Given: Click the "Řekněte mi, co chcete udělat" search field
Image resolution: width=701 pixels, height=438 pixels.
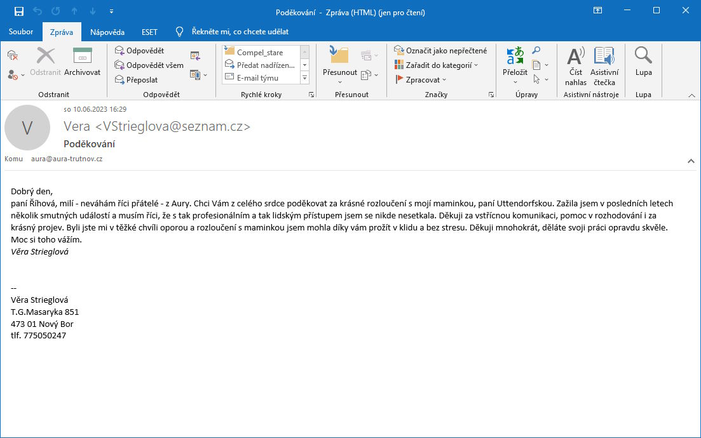Looking at the screenshot, I should pyautogui.click(x=240, y=32).
